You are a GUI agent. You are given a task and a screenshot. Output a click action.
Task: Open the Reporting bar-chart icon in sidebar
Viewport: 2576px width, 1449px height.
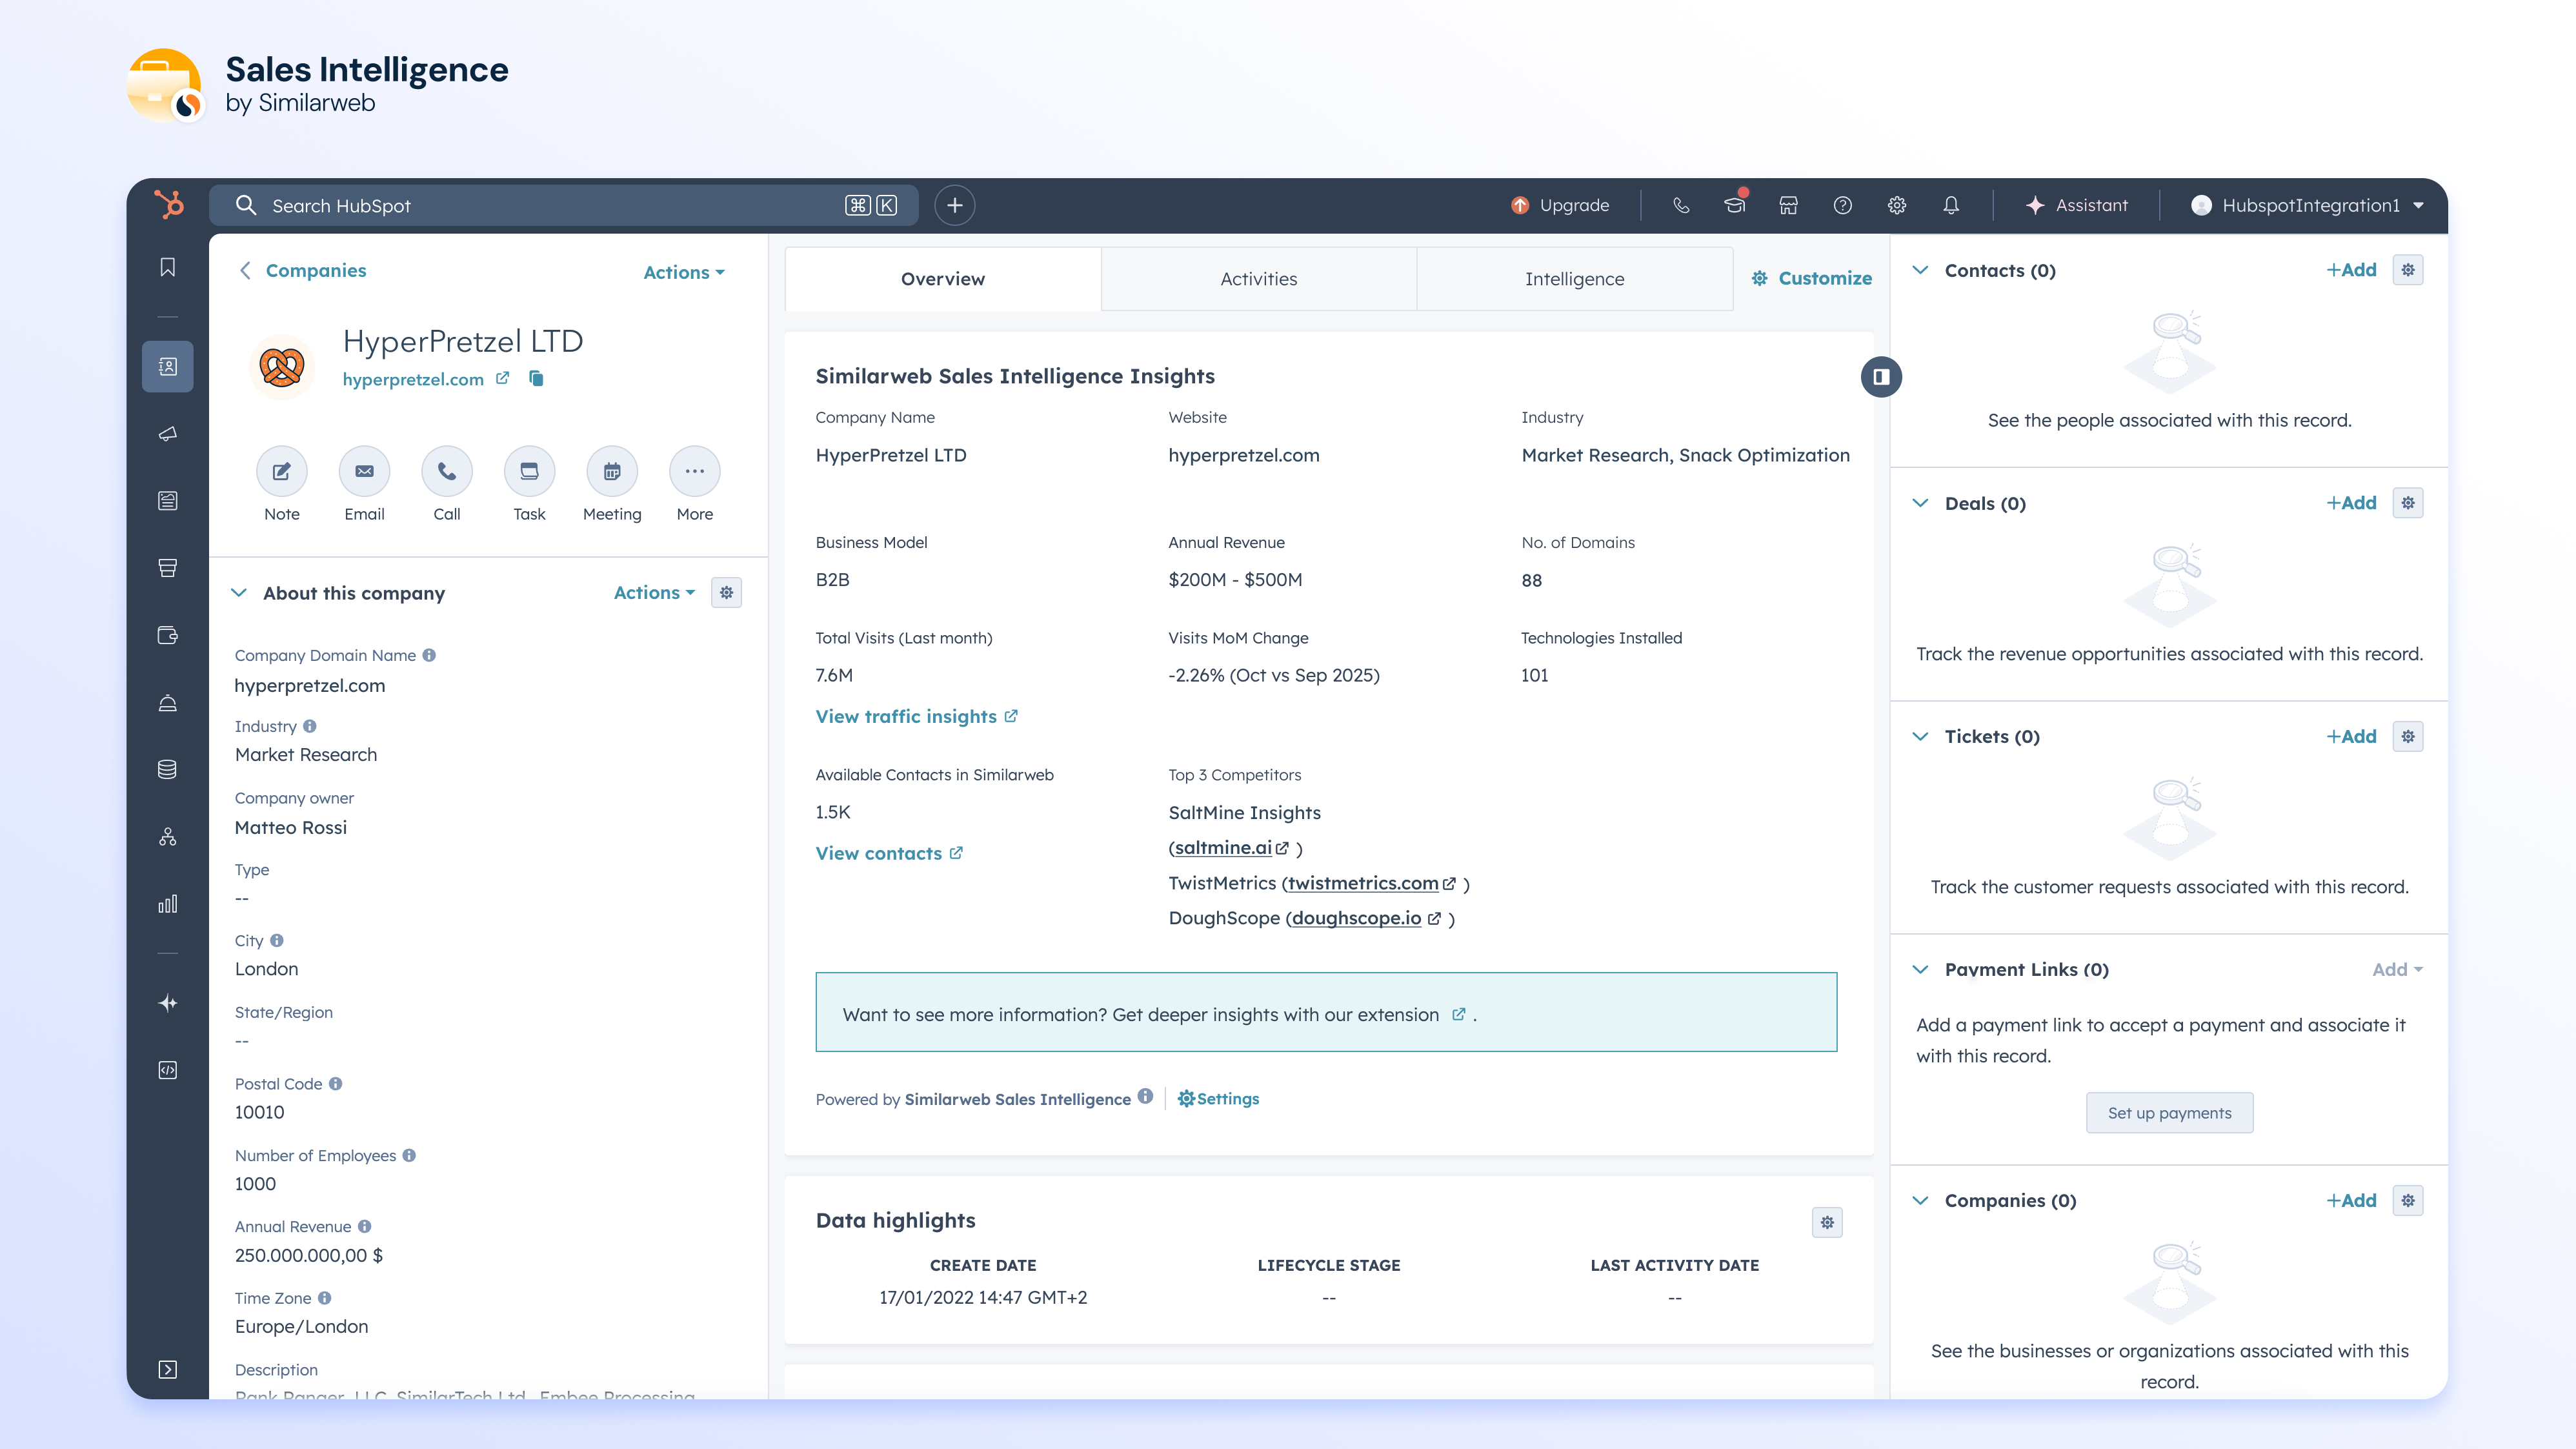click(168, 903)
